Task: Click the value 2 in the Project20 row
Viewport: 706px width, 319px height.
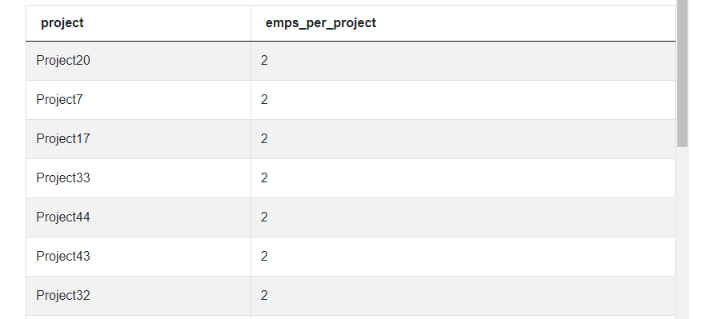Action: pos(264,60)
